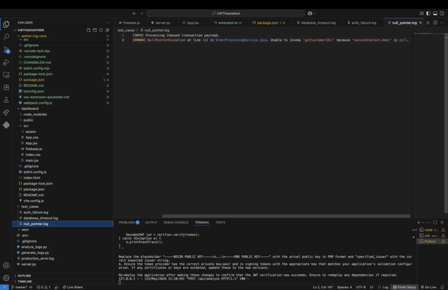Collapse all folders in Explorer

[x=107, y=30]
